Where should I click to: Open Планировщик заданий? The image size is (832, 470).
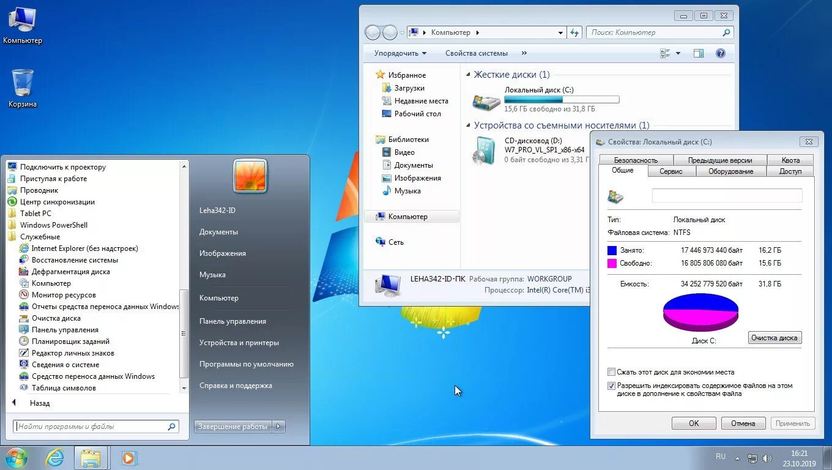(x=70, y=341)
